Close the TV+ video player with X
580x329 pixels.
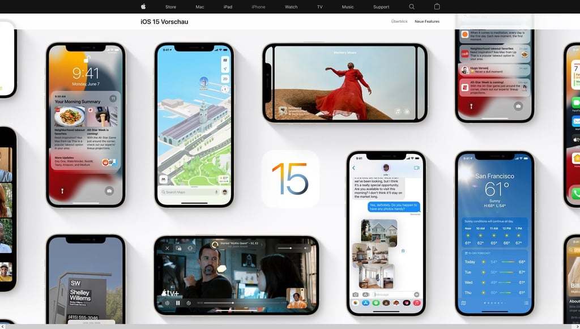coord(167,248)
